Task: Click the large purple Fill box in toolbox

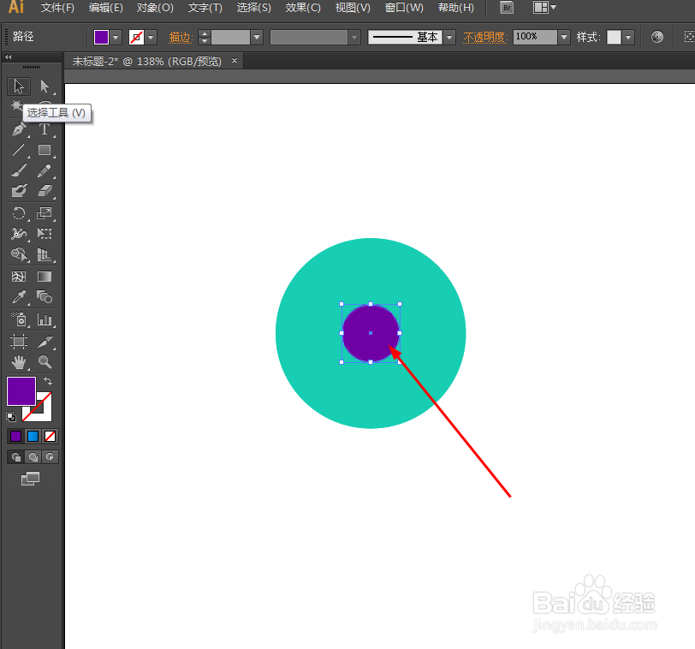Action: coord(21,391)
